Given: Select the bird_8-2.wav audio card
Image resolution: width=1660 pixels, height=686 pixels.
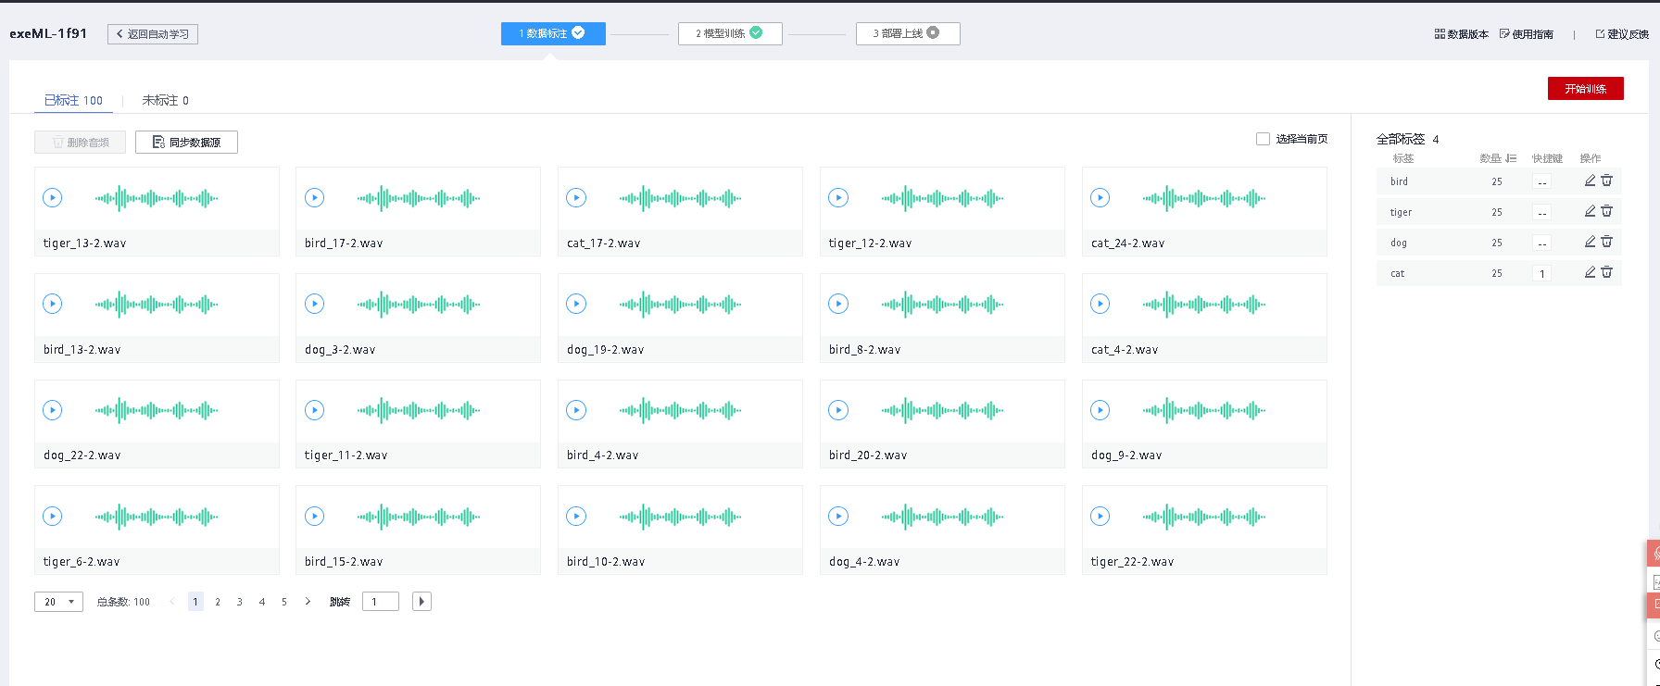Looking at the screenshot, I should (x=942, y=318).
